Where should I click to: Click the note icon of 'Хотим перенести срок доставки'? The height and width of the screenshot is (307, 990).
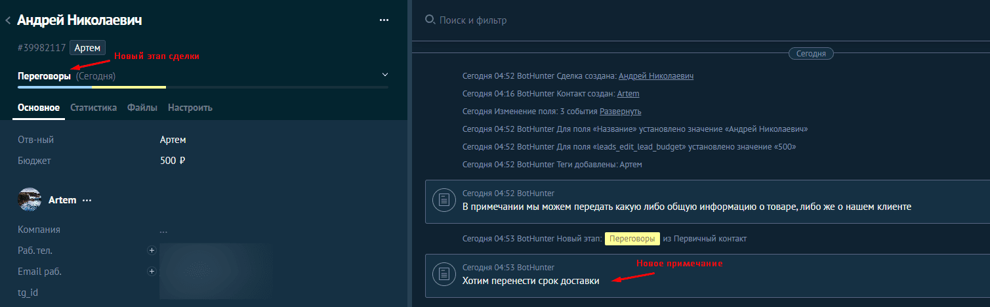point(444,274)
